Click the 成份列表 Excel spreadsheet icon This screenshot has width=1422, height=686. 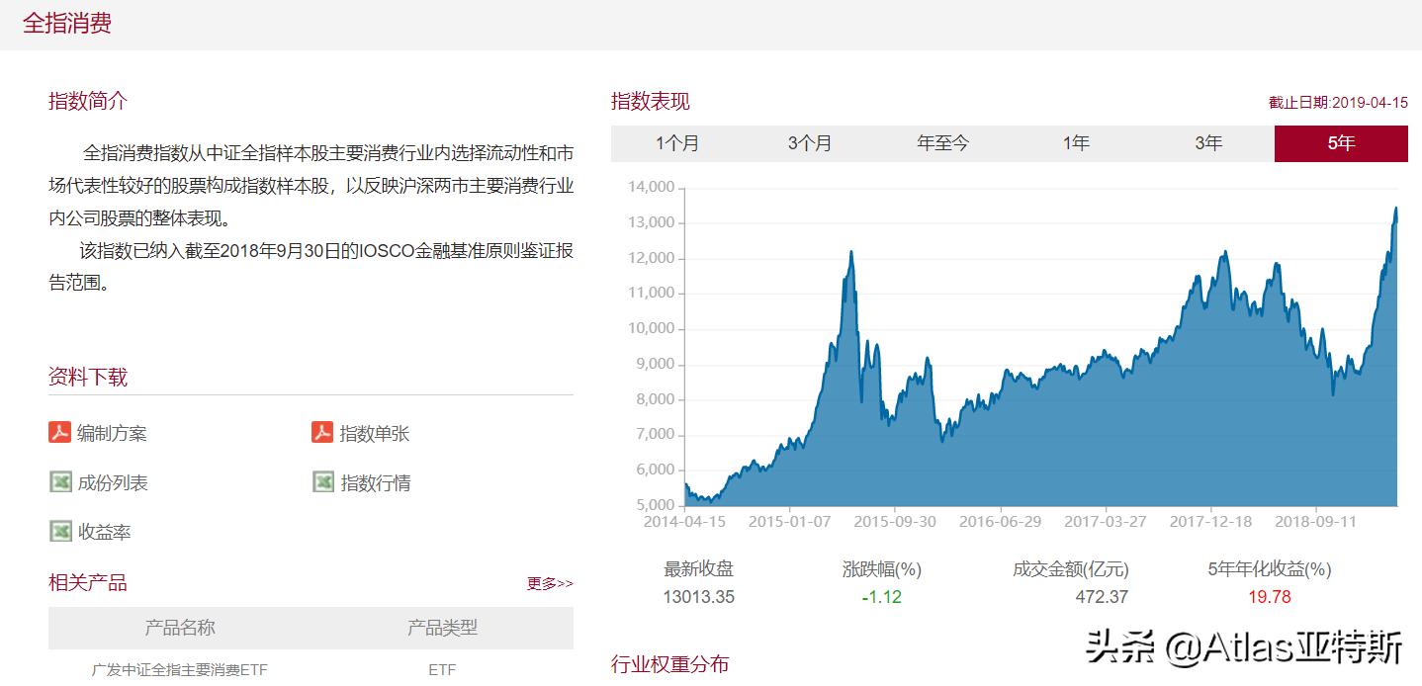click(61, 481)
